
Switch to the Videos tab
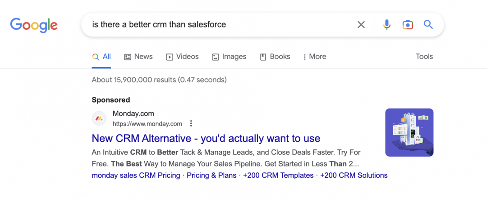[x=182, y=57]
